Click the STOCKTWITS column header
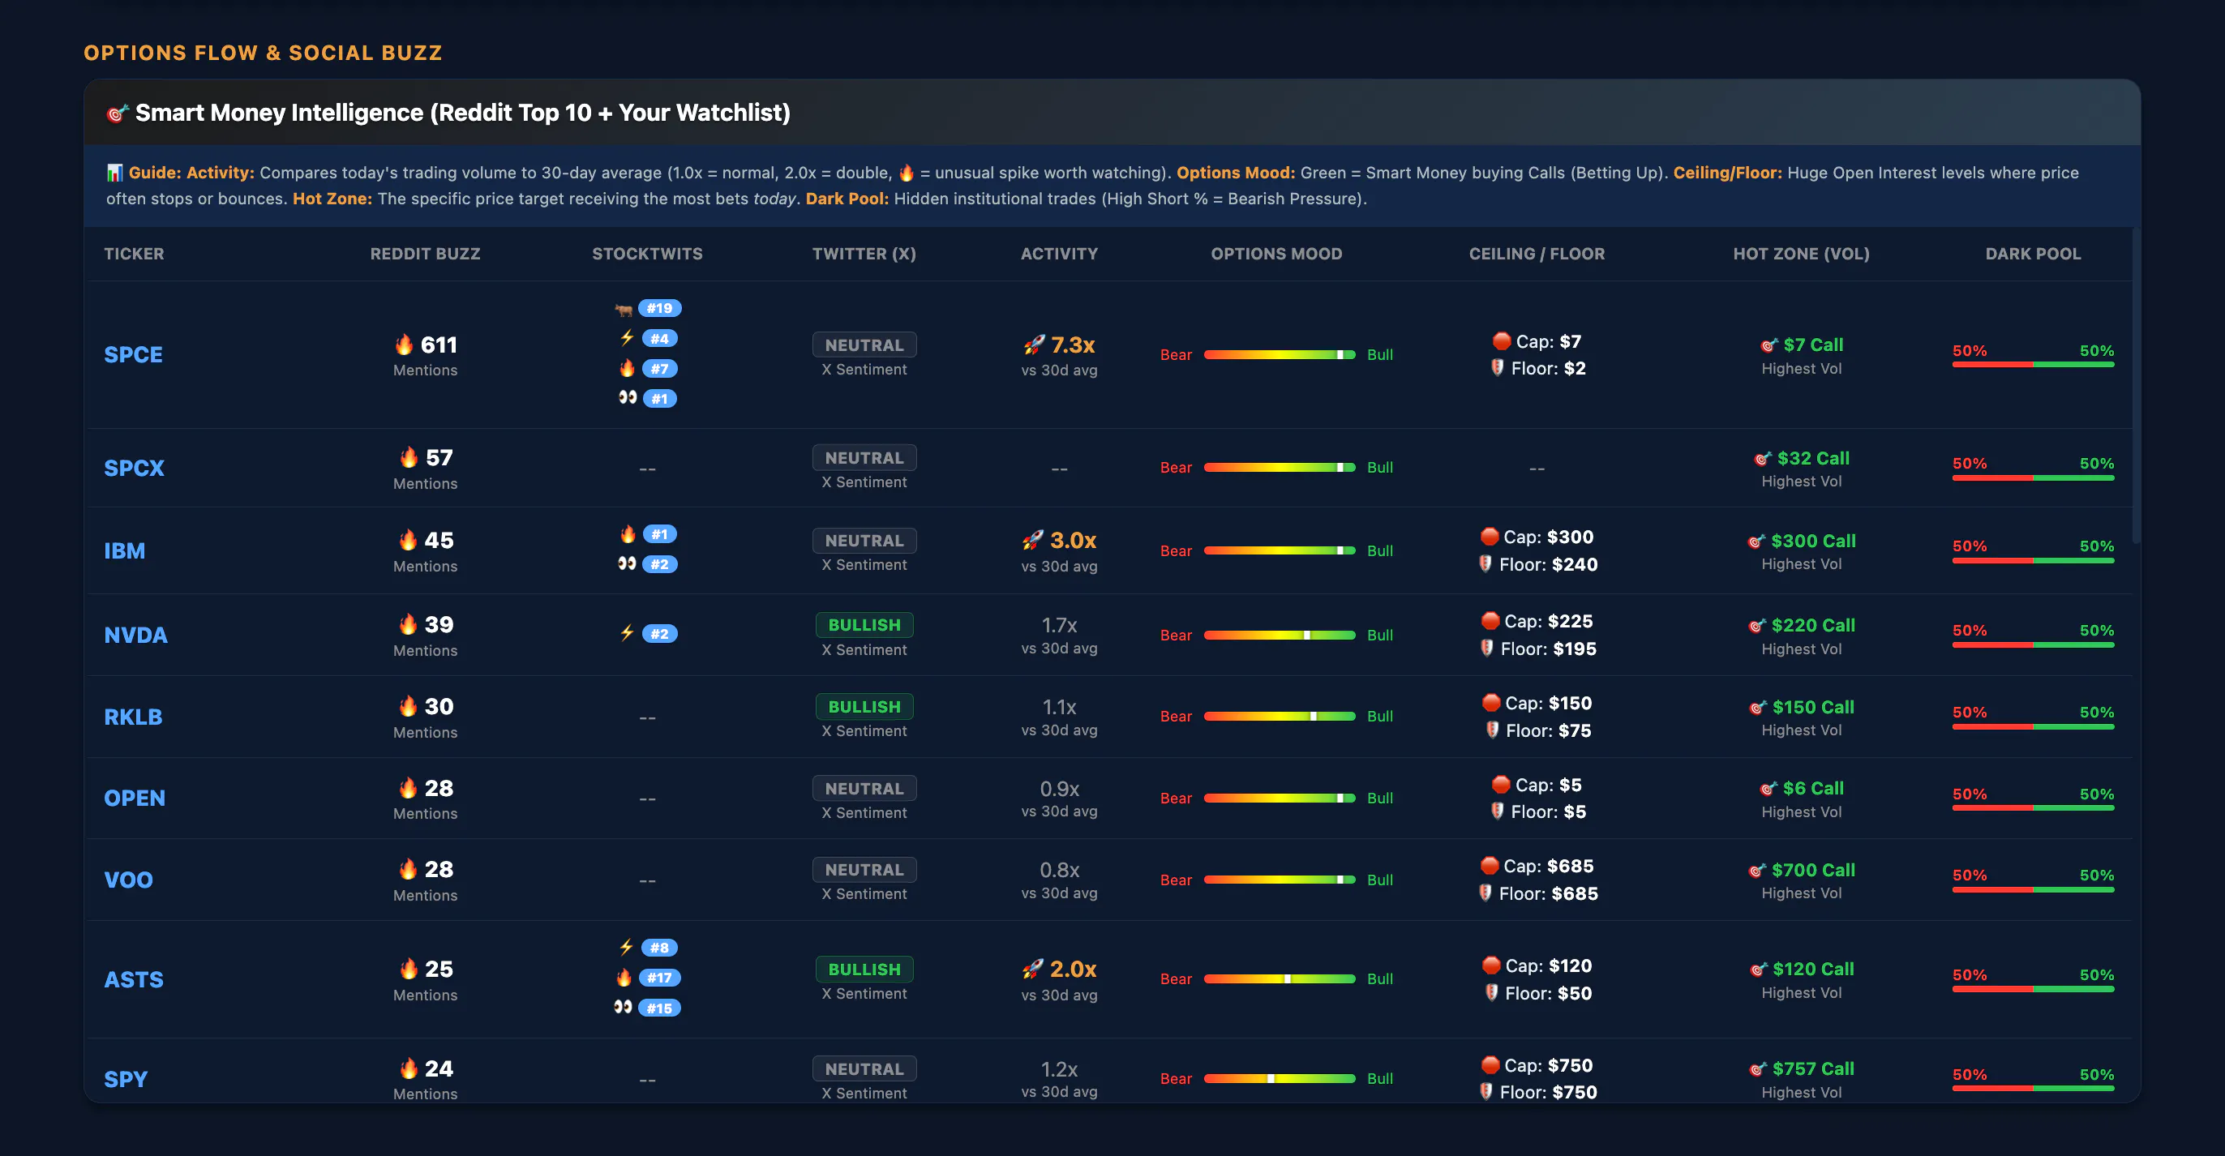Viewport: 2225px width, 1156px height. tap(647, 254)
